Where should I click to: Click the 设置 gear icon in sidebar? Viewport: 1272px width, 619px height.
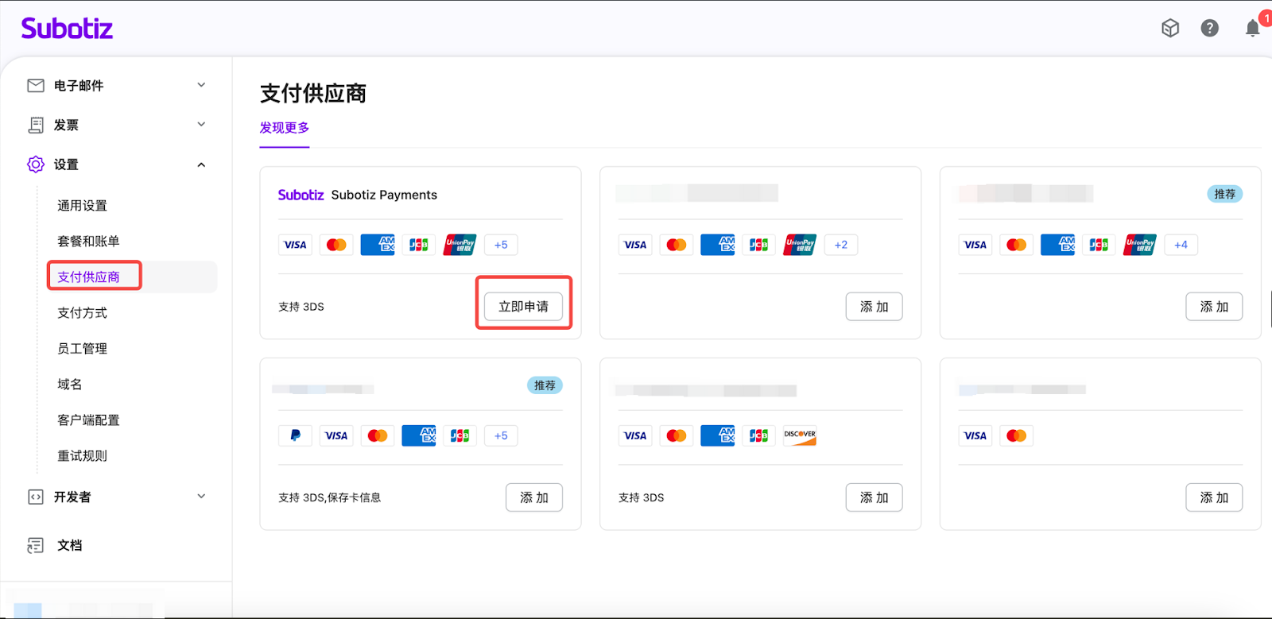click(36, 164)
